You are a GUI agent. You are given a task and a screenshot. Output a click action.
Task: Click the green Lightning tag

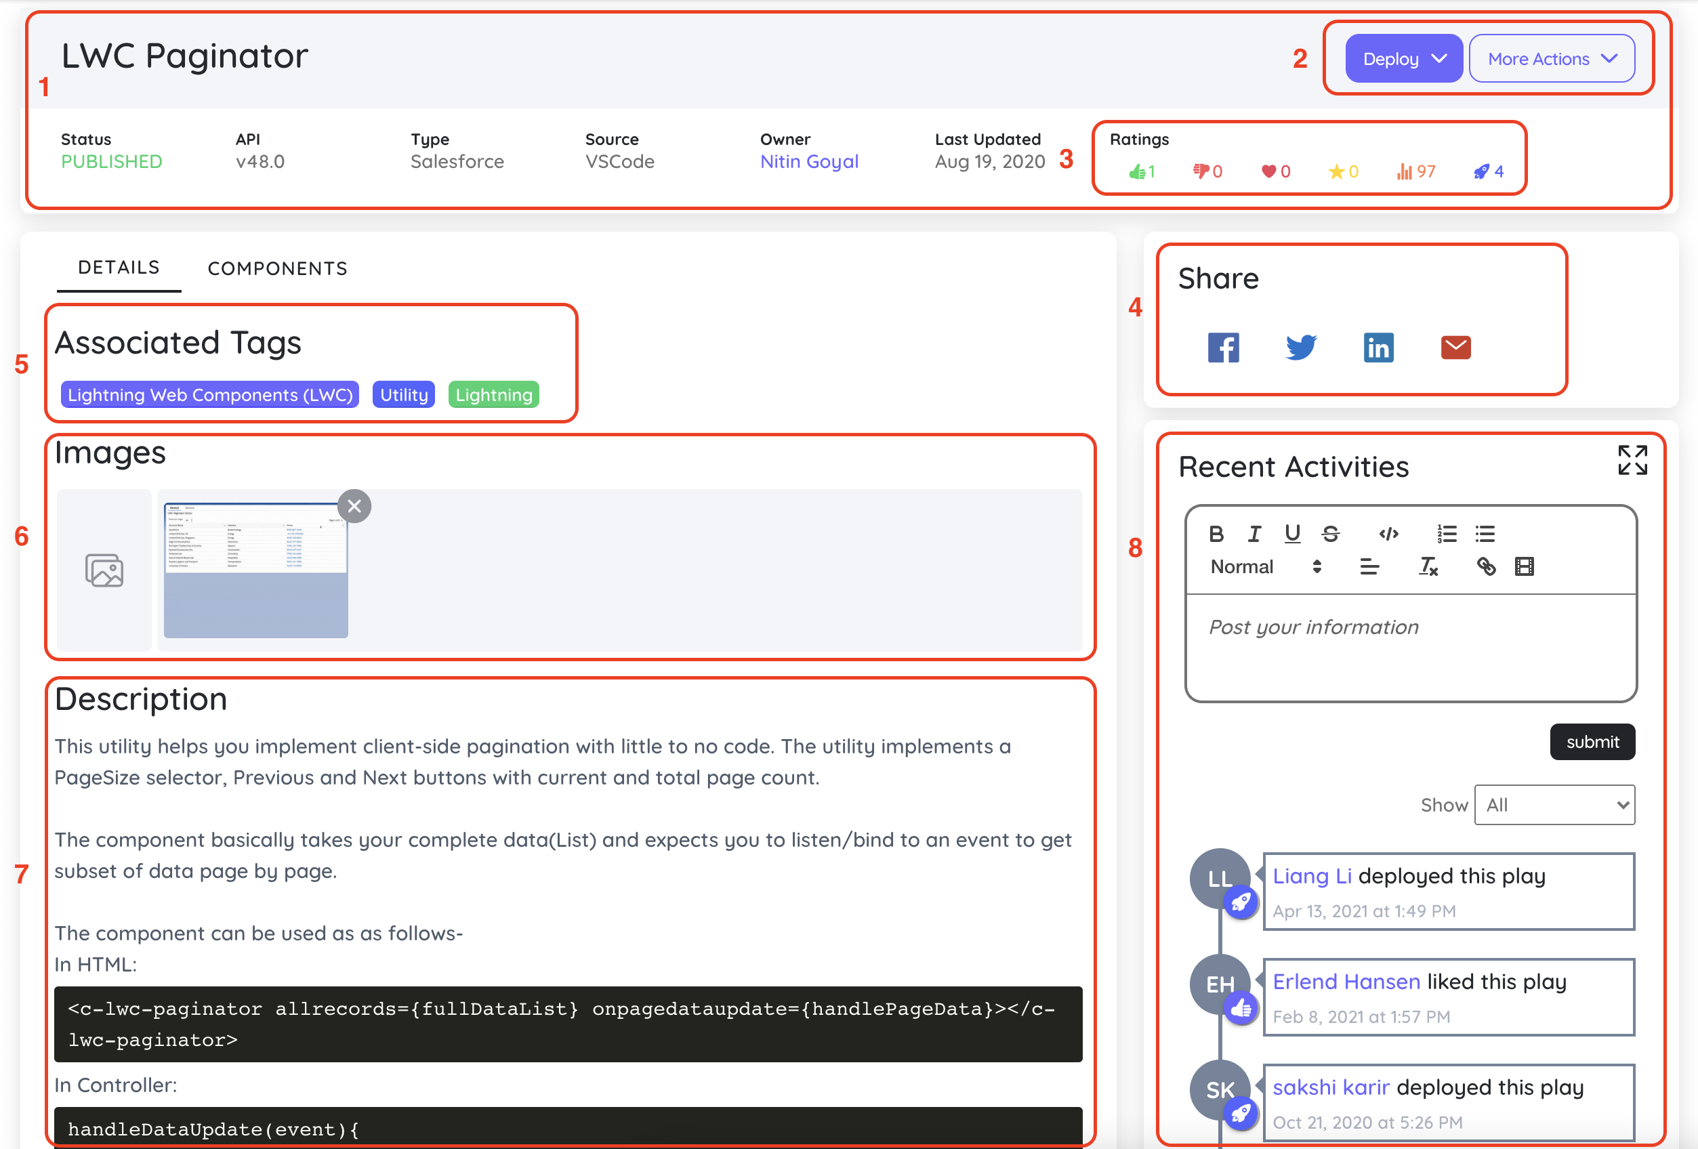point(494,394)
